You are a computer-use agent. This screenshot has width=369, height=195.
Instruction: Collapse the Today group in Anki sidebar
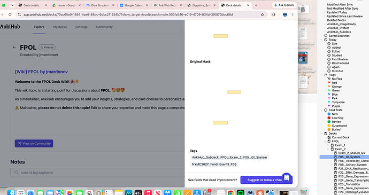pyautogui.click(x=322, y=40)
